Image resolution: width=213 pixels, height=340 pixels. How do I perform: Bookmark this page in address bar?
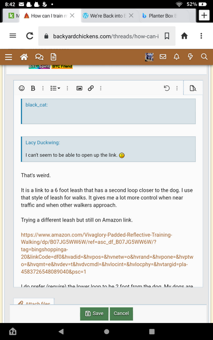tap(167, 36)
